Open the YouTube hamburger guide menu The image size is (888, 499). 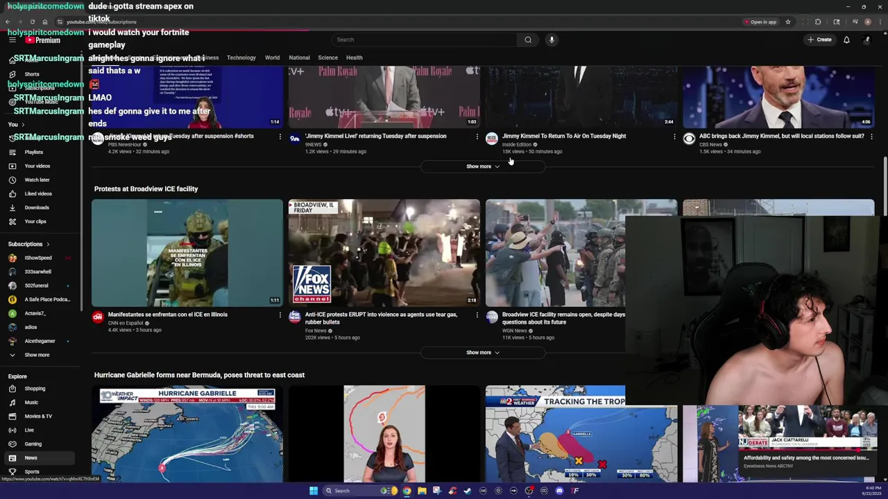[12, 40]
